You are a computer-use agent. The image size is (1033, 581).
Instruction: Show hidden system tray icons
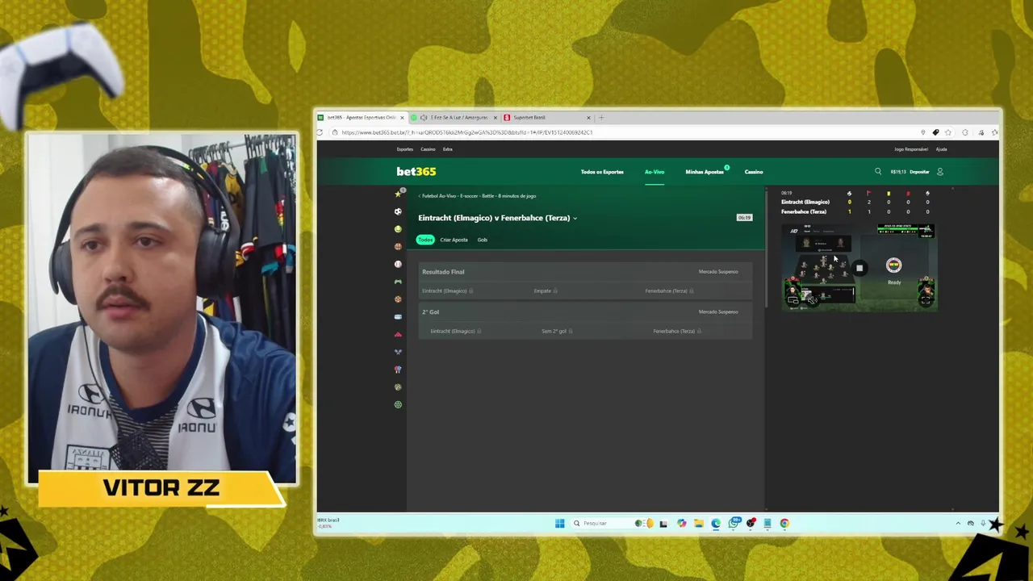(x=958, y=523)
